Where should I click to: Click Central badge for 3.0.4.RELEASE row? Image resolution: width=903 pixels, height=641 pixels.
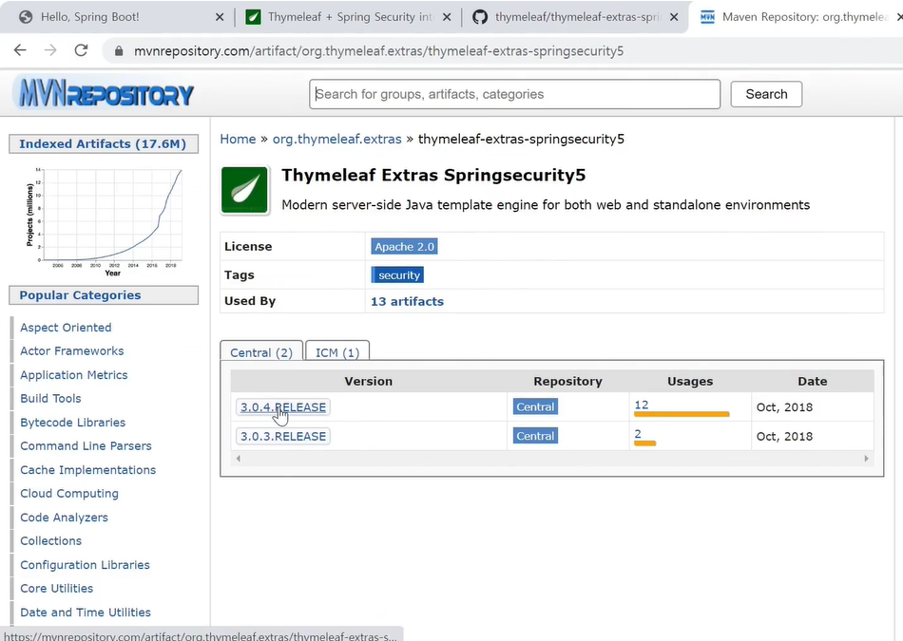coord(535,406)
